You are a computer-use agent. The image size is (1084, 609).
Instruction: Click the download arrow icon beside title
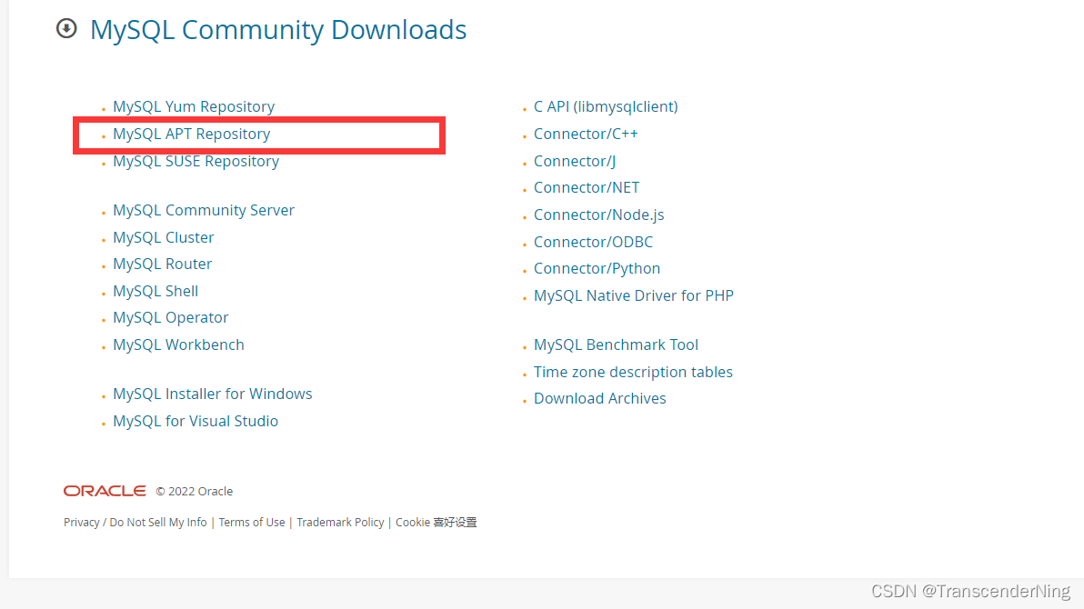(x=65, y=28)
